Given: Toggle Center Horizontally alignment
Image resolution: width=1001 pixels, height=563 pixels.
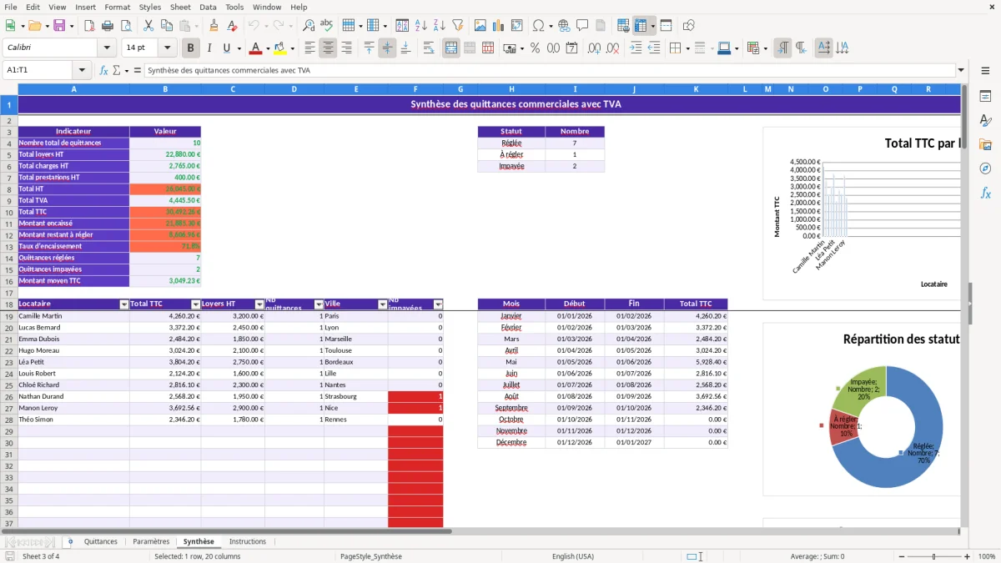Looking at the screenshot, I should coord(328,48).
